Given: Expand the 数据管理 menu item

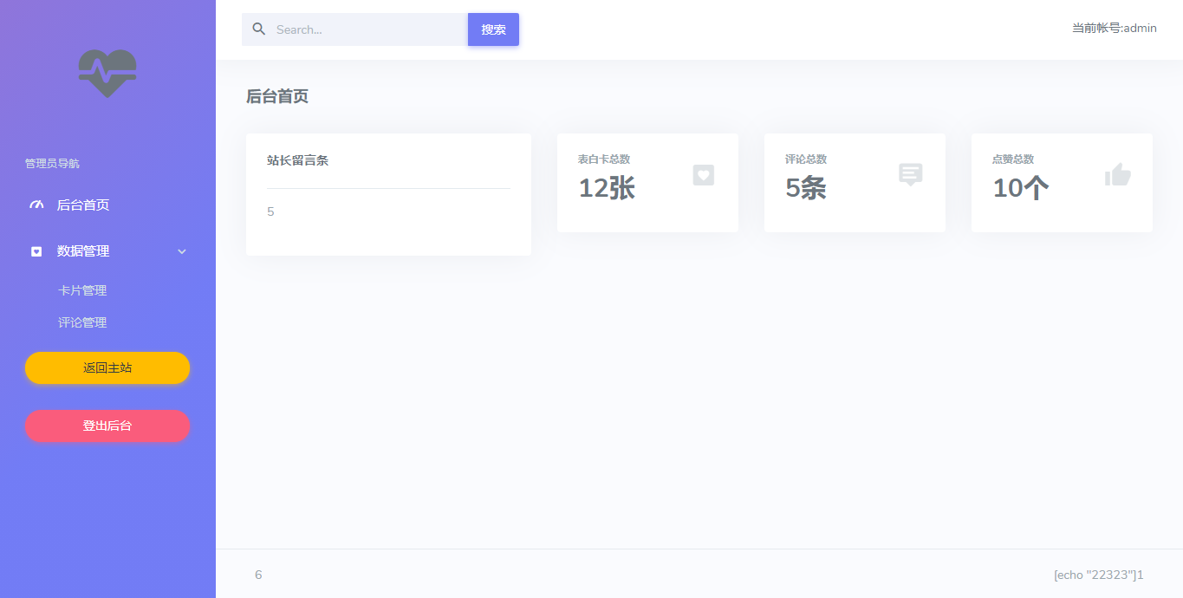Looking at the screenshot, I should 83,251.
